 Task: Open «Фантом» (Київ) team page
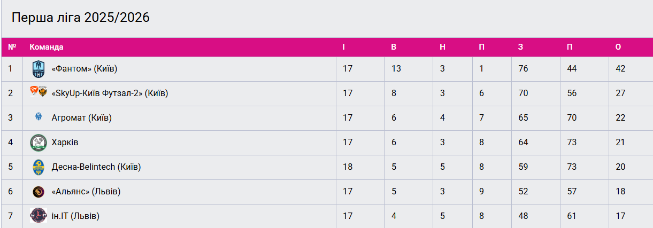point(84,68)
